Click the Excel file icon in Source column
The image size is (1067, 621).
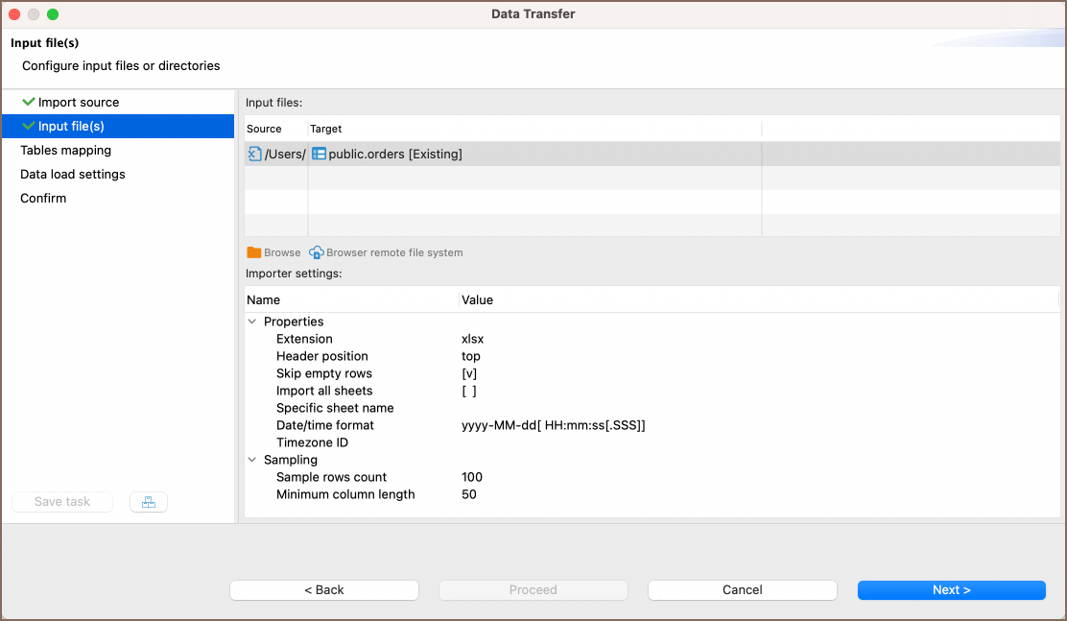coord(254,154)
